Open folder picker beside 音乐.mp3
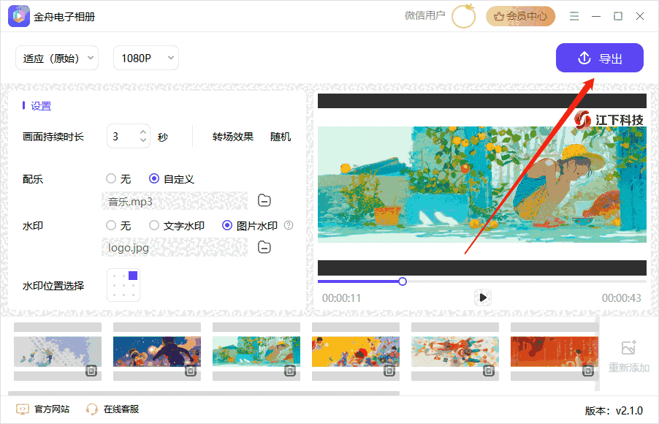Viewport: 659px width, 424px height. pyautogui.click(x=264, y=200)
